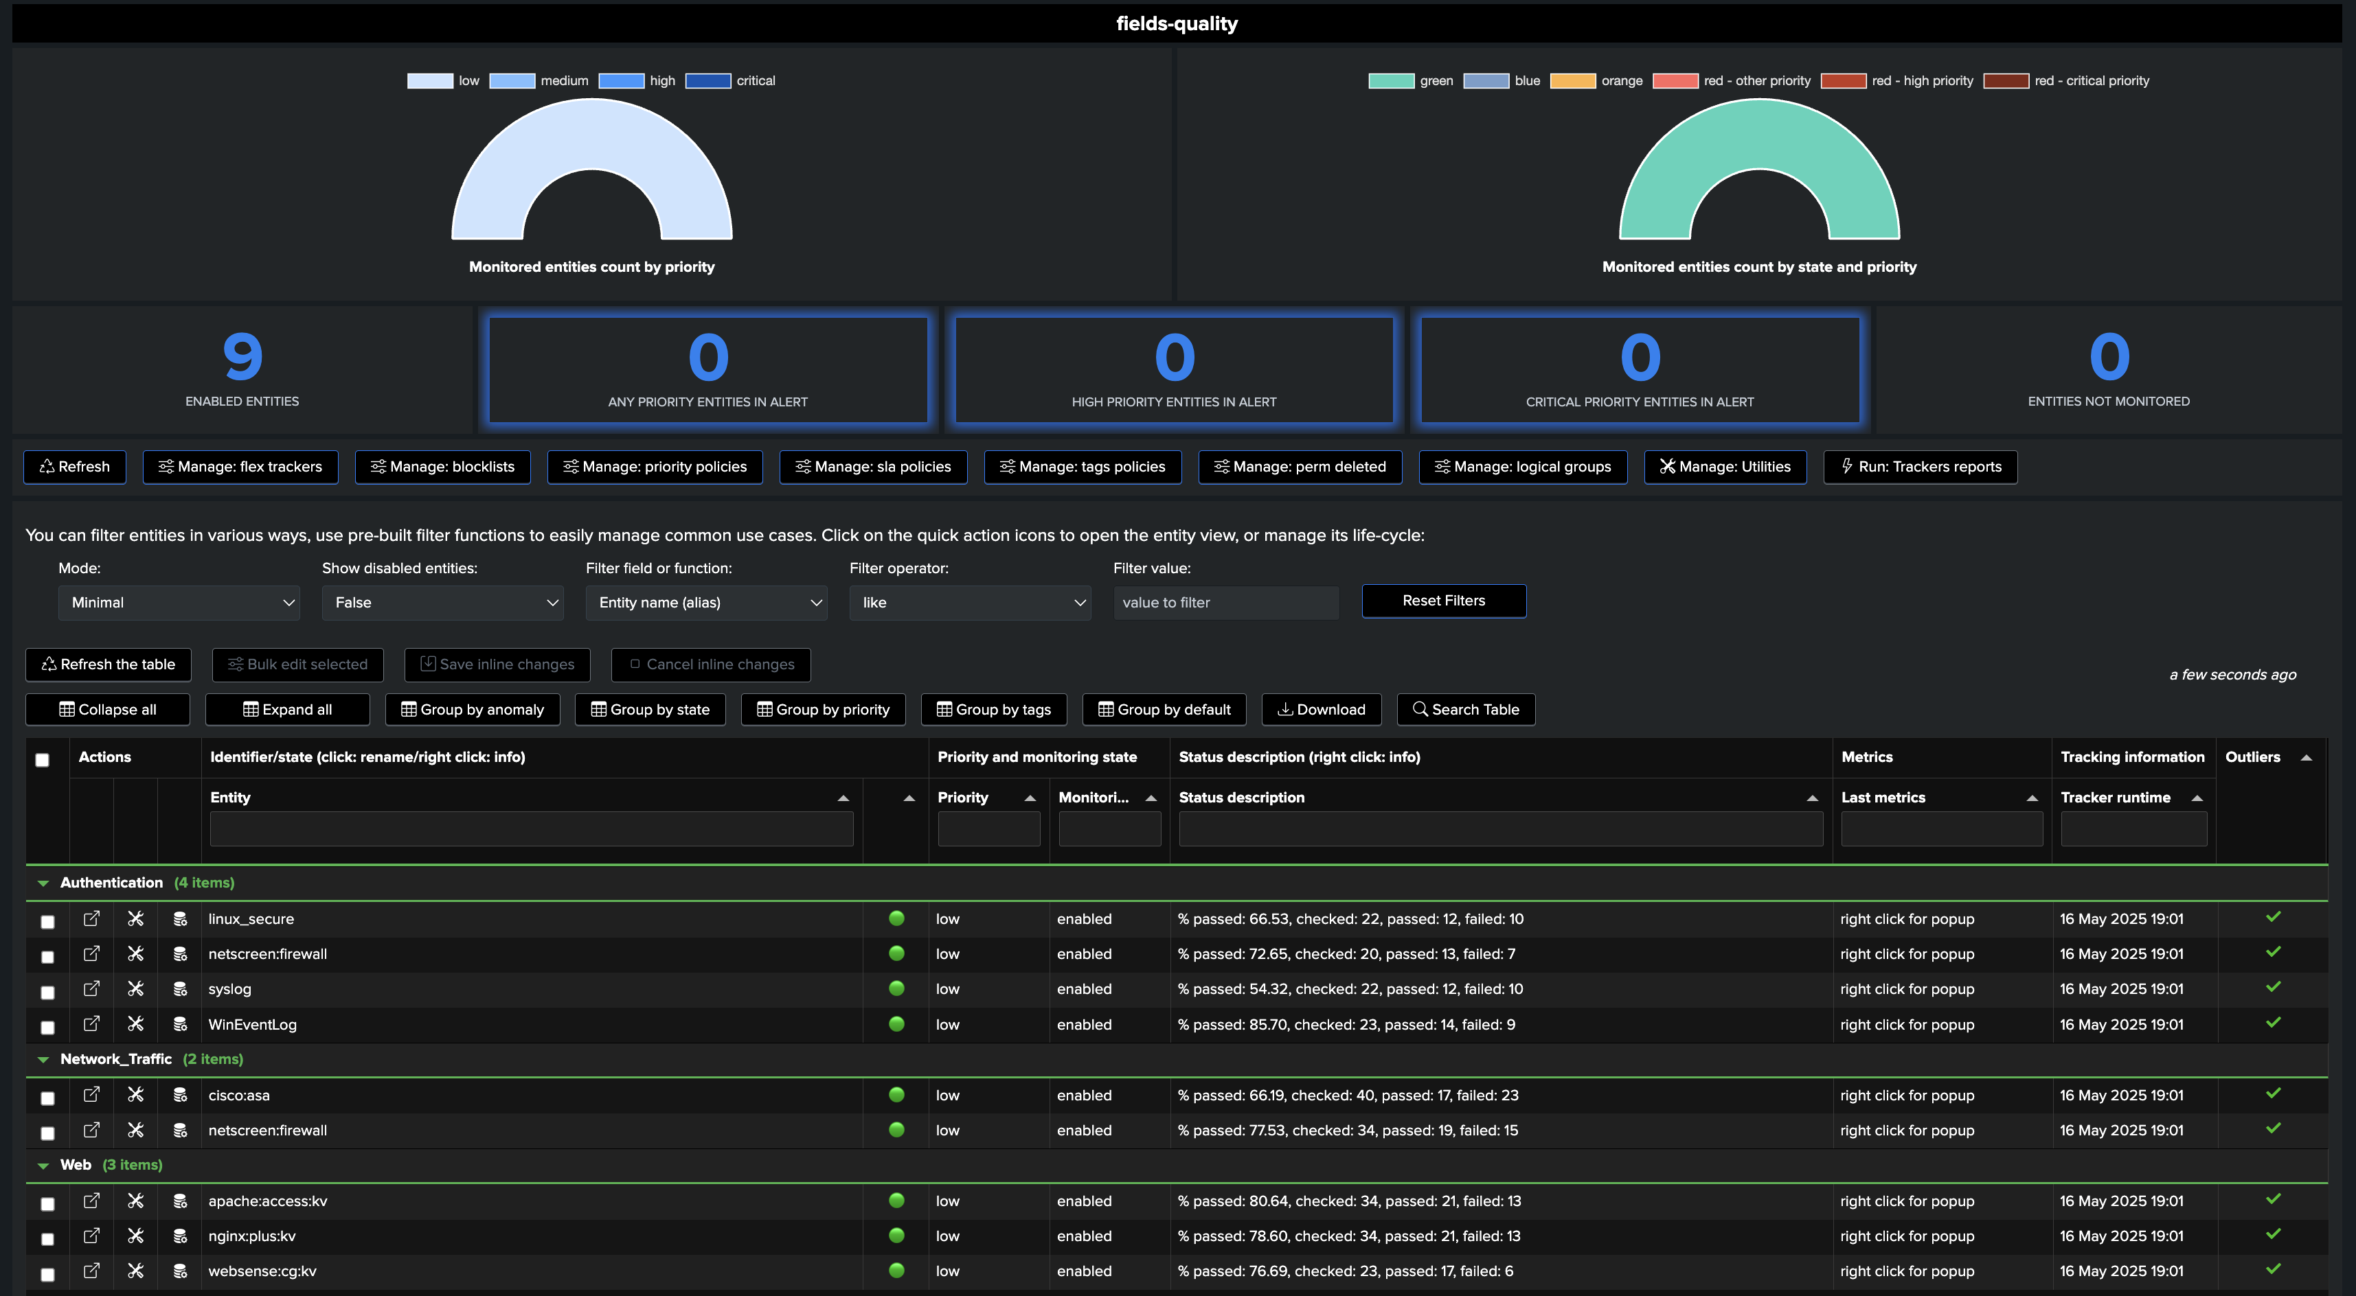Click green status dot for cisco:asa
Screen dimensions: 2356x1296
pyautogui.click(x=896, y=1094)
